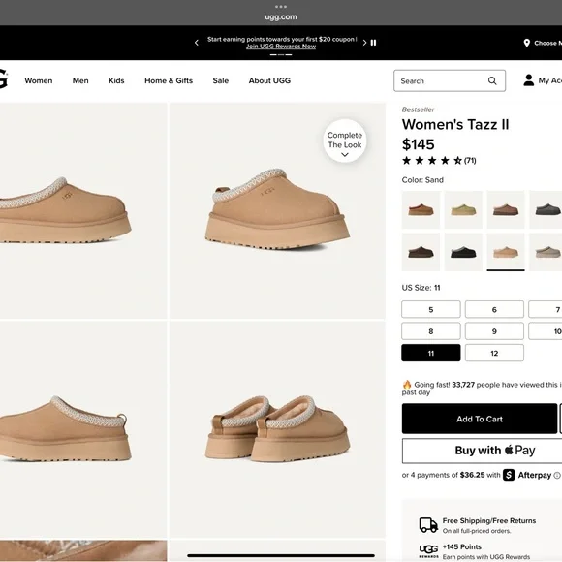Open the Home & Gifts menu
This screenshot has height=562, width=562.
[169, 80]
